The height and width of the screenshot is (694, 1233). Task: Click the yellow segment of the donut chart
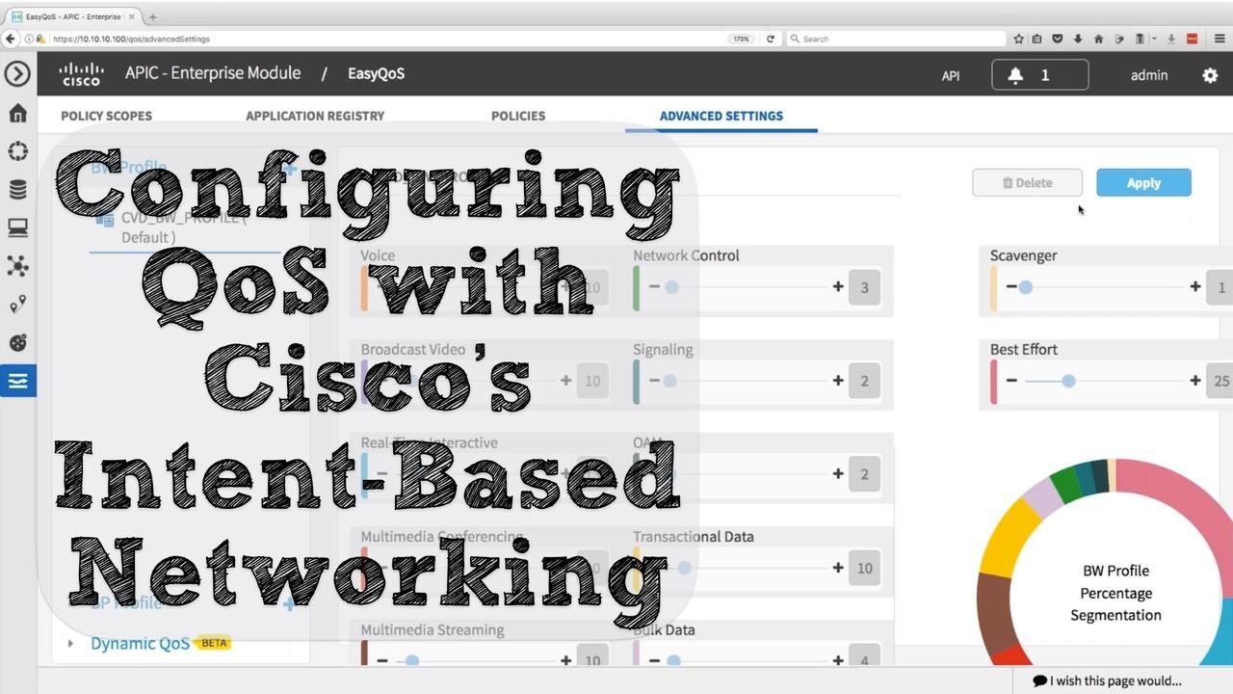(1009, 535)
